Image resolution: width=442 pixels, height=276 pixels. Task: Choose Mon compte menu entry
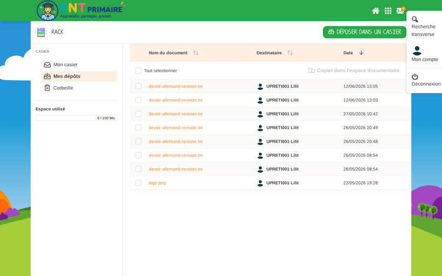(x=425, y=54)
